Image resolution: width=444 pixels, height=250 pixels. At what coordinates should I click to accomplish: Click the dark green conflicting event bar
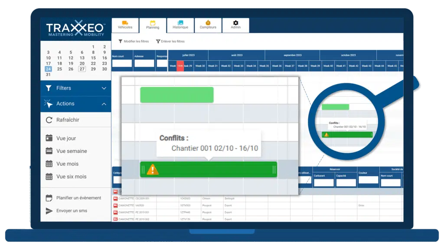click(209, 170)
